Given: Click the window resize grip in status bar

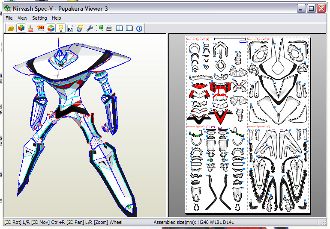Looking at the screenshot, I should click(323, 223).
